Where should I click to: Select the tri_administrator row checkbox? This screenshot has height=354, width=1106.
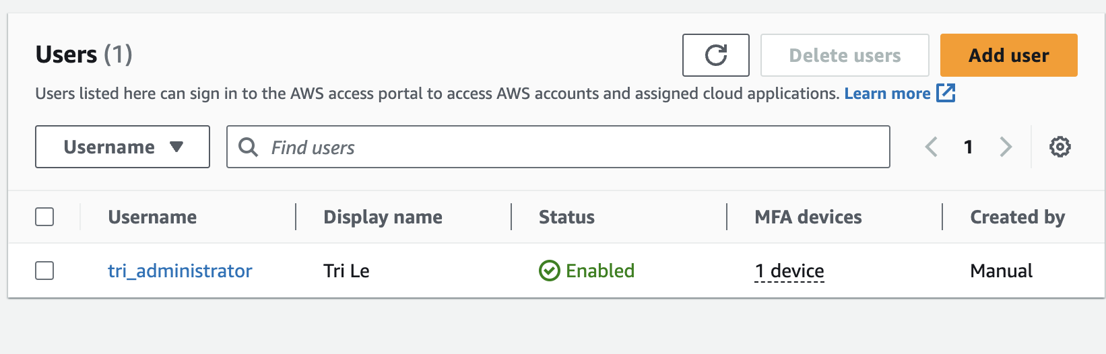tap(44, 271)
